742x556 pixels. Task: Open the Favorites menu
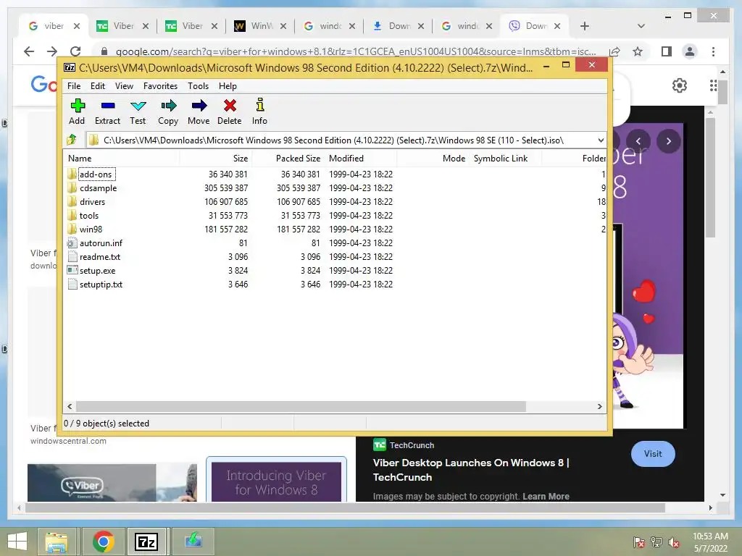(x=160, y=86)
